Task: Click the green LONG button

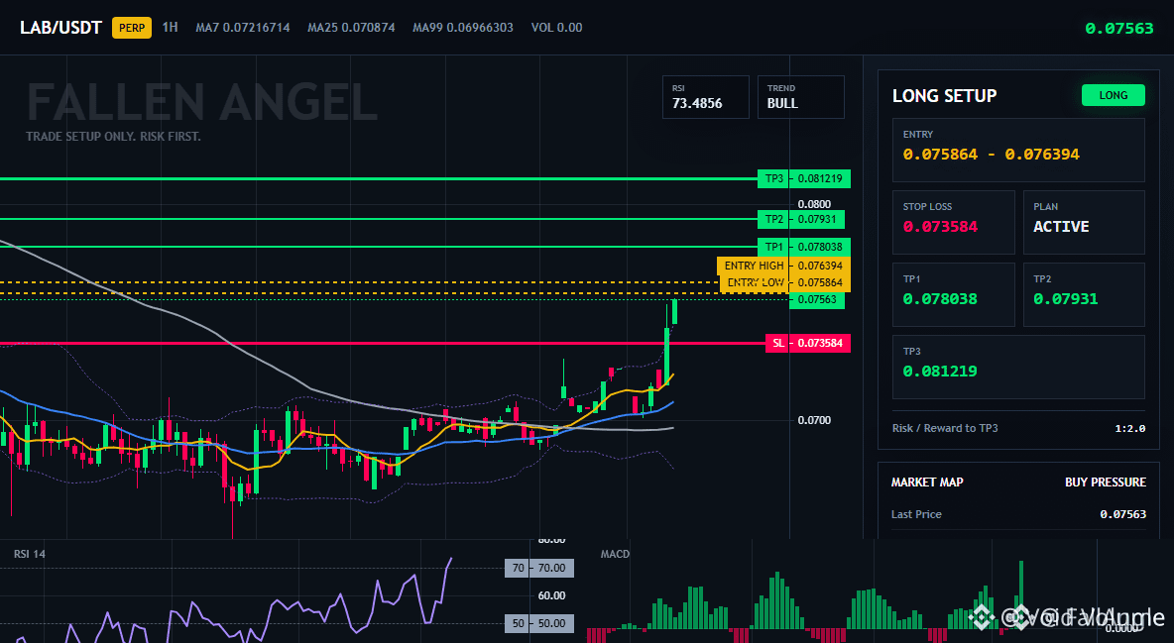Action: pyautogui.click(x=1113, y=95)
